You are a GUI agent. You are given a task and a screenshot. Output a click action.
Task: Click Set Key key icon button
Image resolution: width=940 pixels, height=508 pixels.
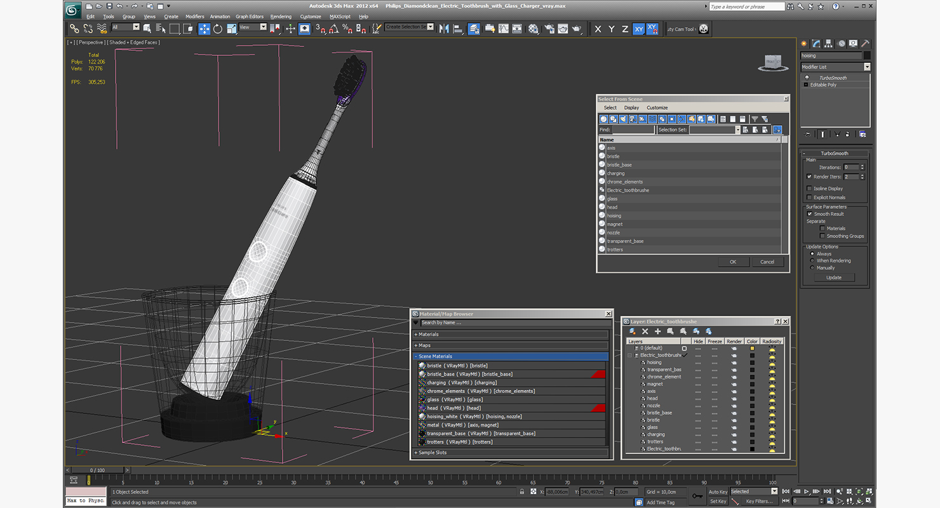[x=697, y=496]
